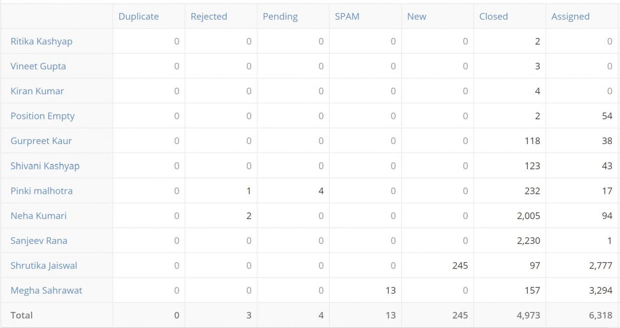The image size is (620, 328).
Task: Select Neha Kumari in the table
Action: tap(39, 215)
